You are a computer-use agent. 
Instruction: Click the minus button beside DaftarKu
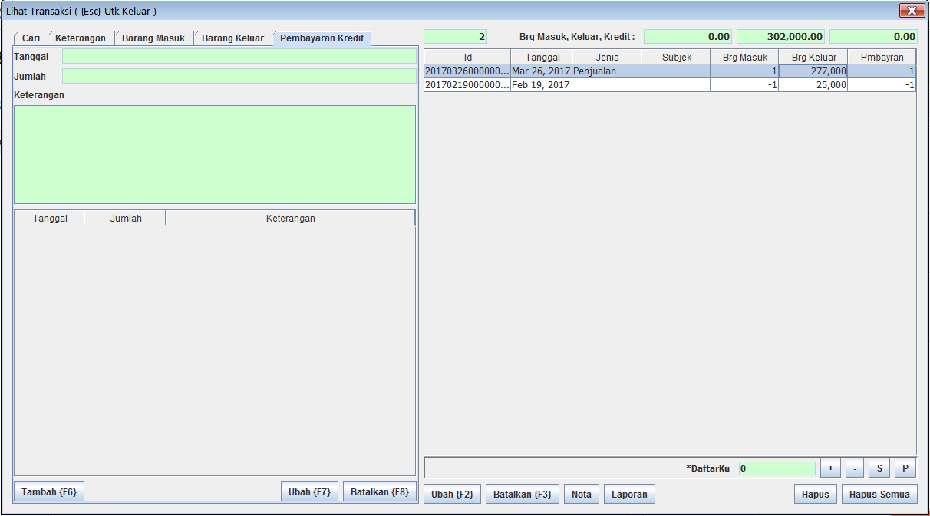(x=855, y=468)
